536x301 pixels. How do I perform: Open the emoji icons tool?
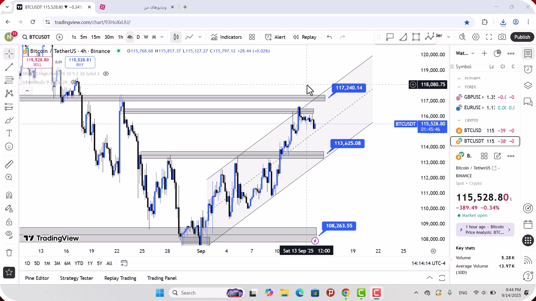[9, 147]
